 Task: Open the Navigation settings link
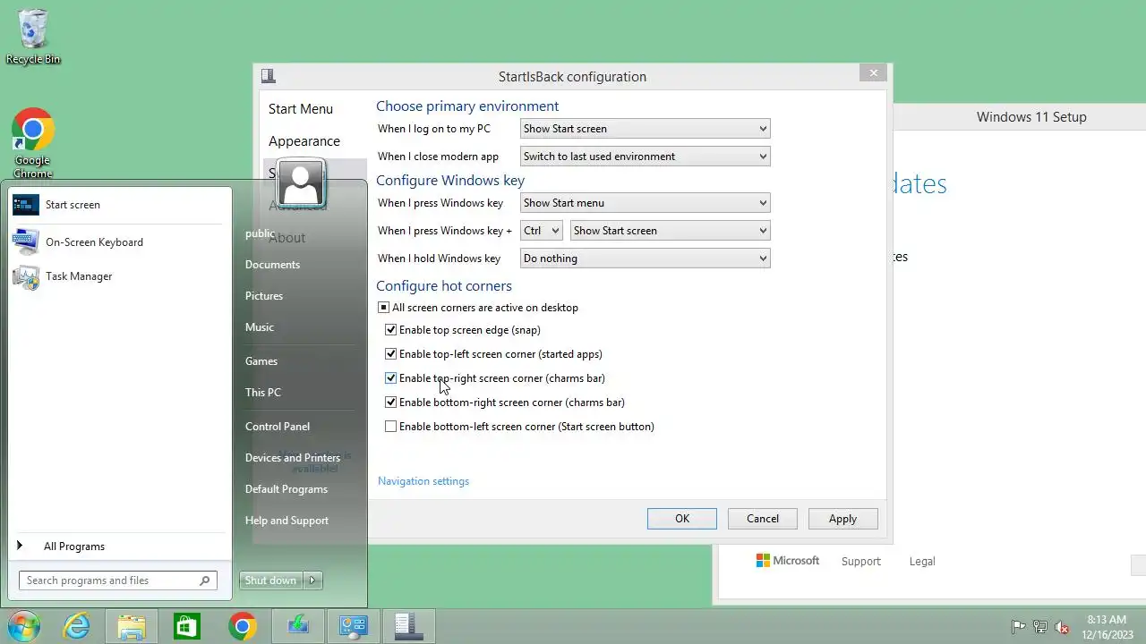[423, 481]
